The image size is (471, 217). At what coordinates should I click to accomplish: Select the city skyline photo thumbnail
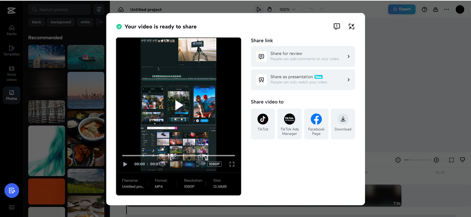point(86,90)
